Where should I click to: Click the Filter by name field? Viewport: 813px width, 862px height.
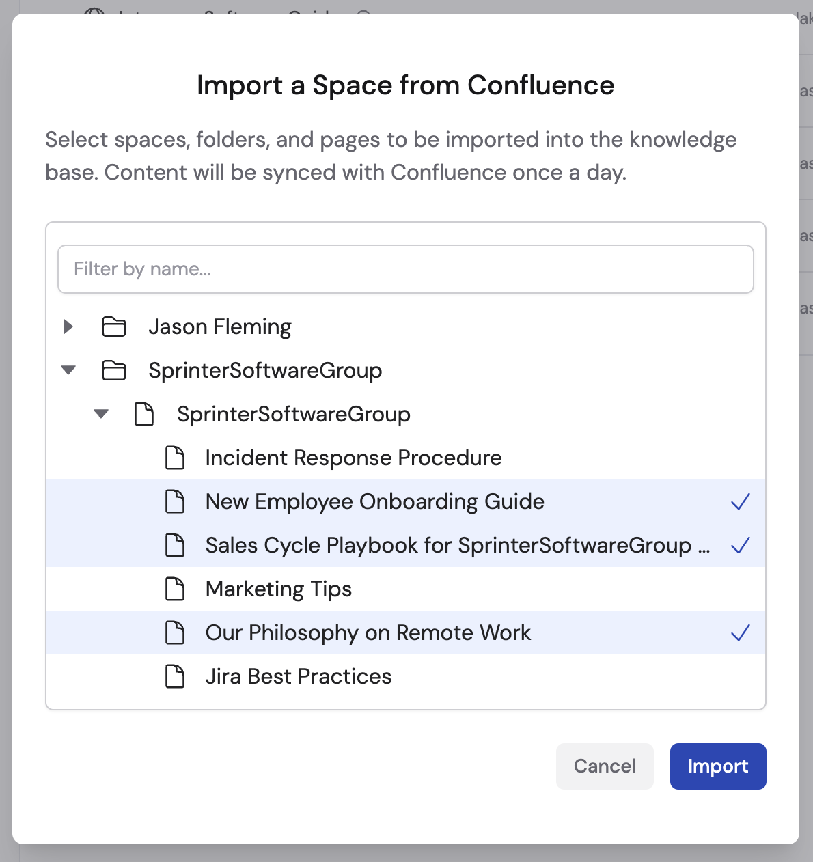[x=406, y=268]
